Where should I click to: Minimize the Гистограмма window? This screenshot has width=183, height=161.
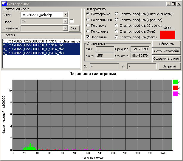coord(168,4)
